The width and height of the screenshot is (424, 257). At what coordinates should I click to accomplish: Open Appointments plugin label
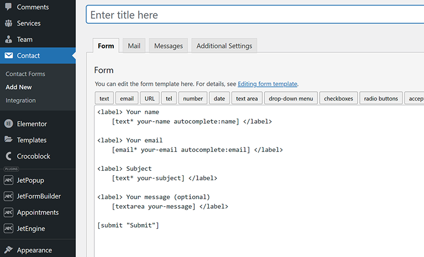37,212
